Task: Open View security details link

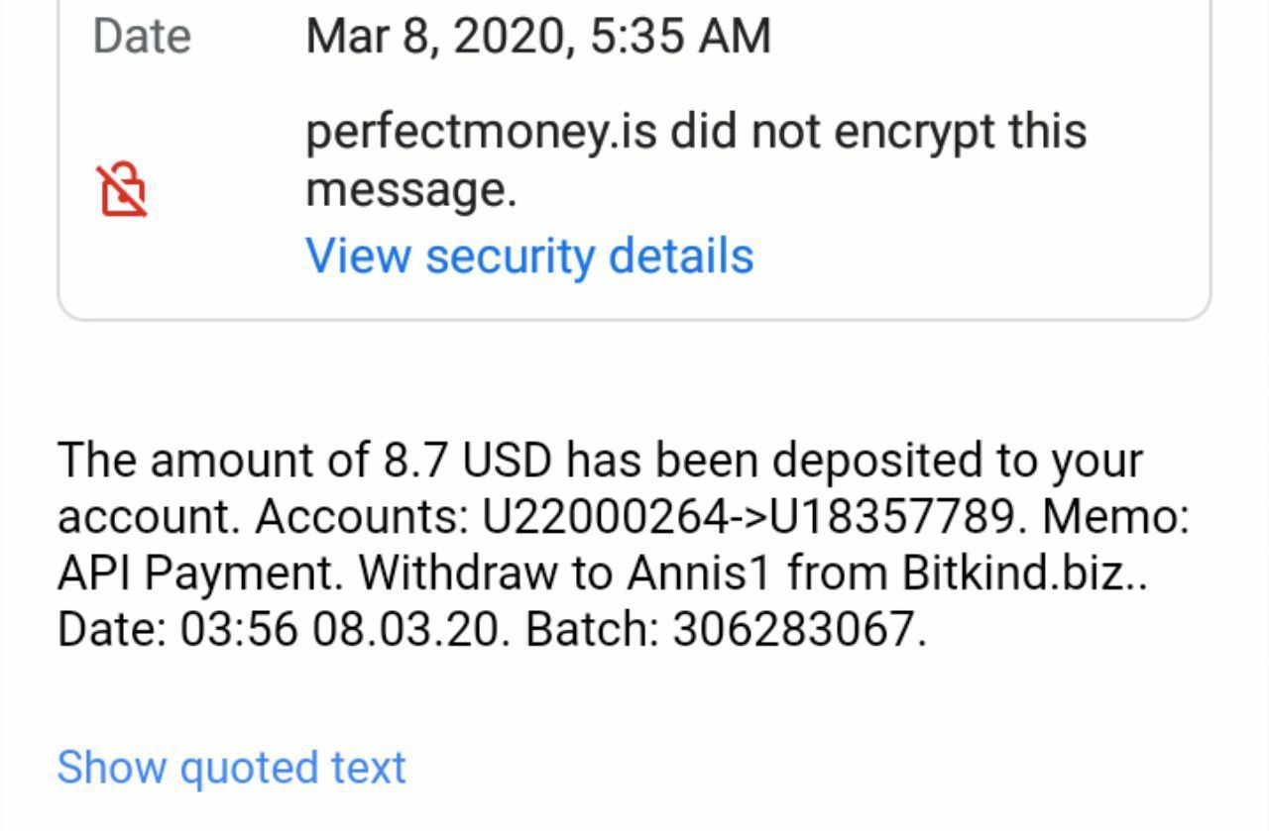Action: pyautogui.click(x=529, y=256)
